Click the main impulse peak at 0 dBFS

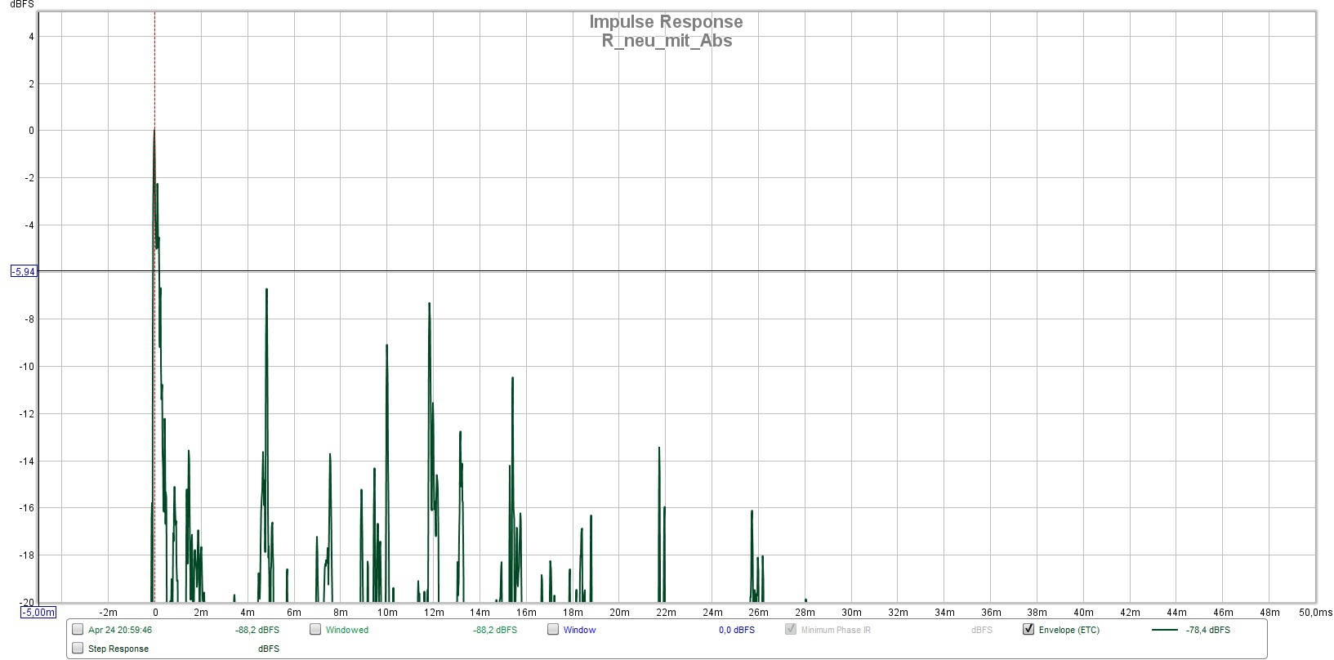154,132
